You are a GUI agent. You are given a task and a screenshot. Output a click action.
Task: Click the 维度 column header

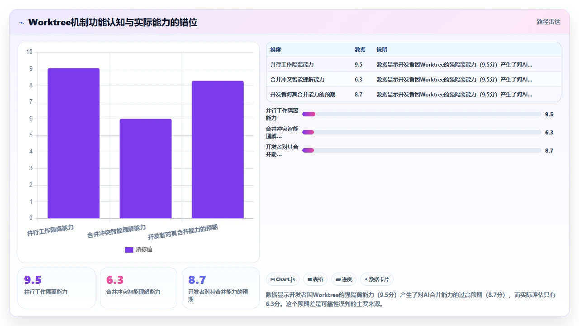pyautogui.click(x=275, y=50)
